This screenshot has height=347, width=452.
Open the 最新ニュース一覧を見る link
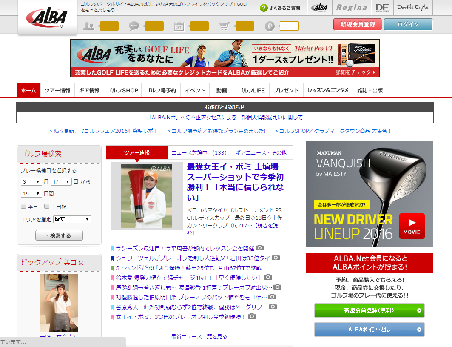pyautogui.click(x=199, y=337)
